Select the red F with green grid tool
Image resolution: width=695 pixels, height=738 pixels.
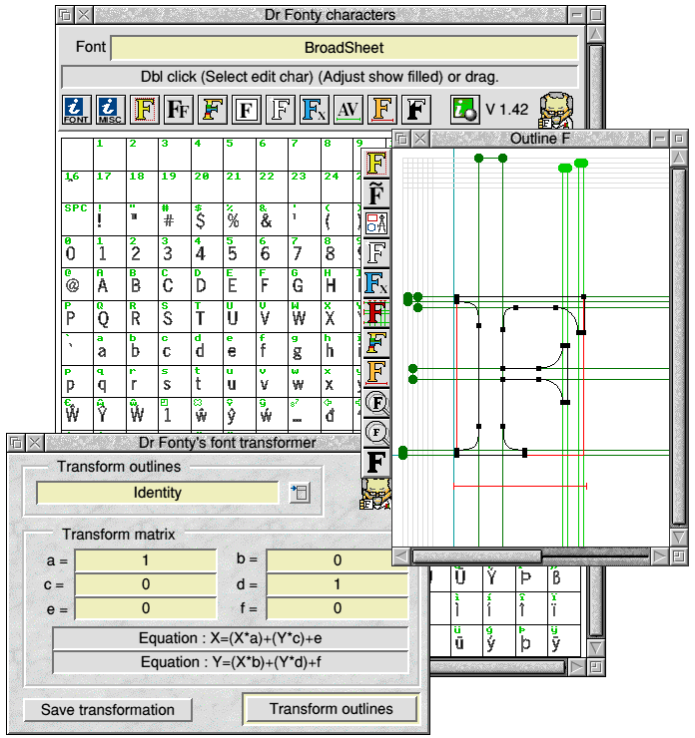pos(376,312)
